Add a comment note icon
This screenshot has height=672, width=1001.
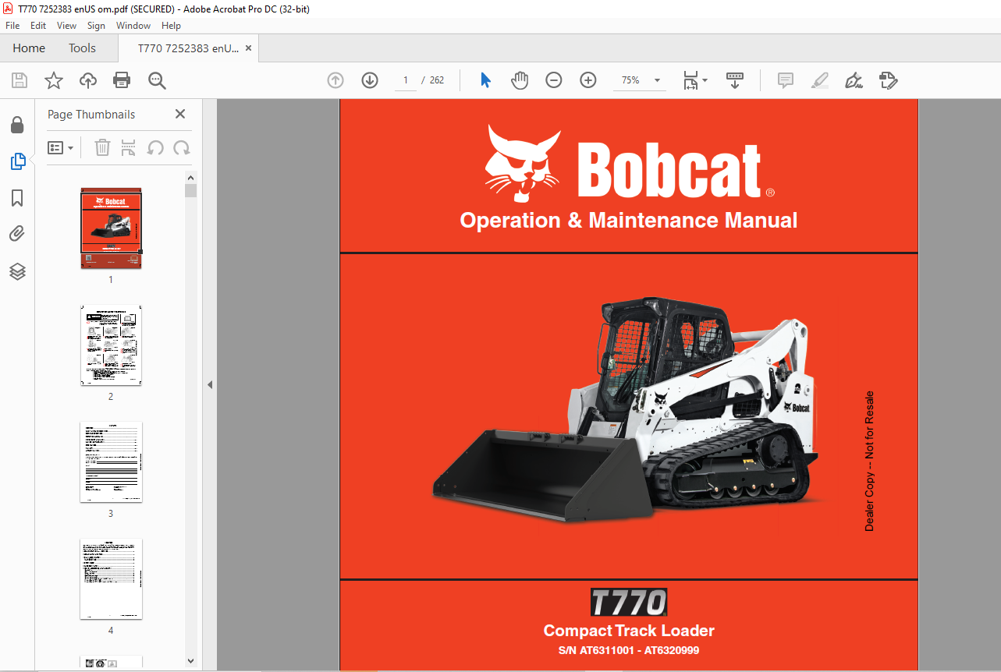(x=786, y=80)
